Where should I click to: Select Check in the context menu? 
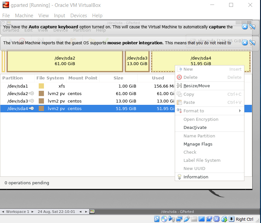209,152
